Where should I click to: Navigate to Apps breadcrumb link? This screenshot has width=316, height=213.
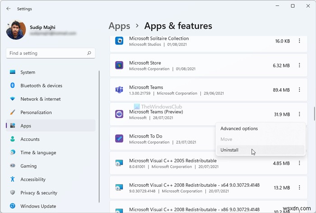(x=119, y=26)
